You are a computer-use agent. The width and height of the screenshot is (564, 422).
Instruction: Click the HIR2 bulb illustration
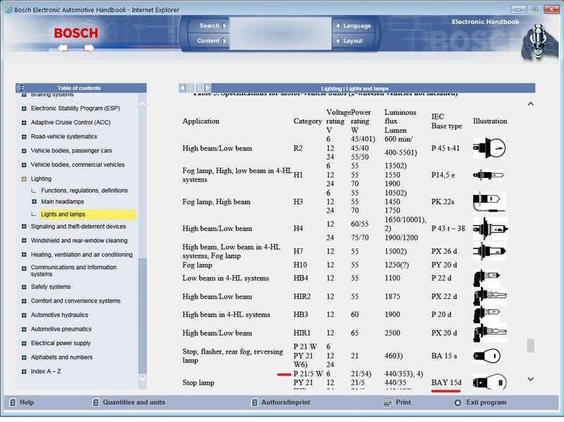490,296
